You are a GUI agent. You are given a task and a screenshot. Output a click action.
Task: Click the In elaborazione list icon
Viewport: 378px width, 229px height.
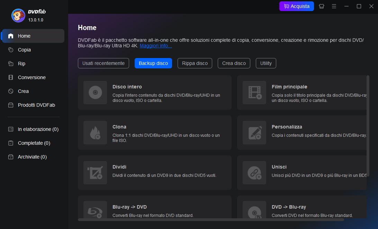(11, 129)
